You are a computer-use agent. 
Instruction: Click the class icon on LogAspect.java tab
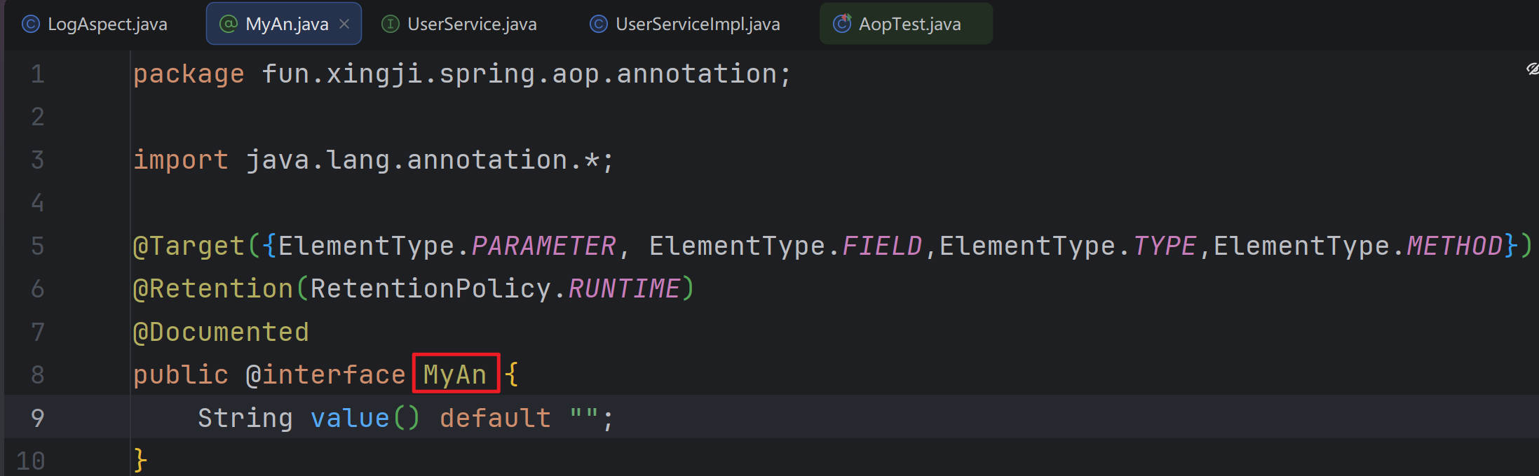30,24
